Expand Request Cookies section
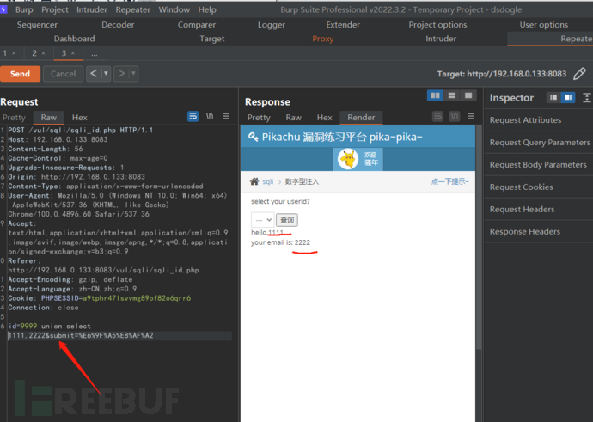The height and width of the screenshot is (422, 593). tap(539, 187)
